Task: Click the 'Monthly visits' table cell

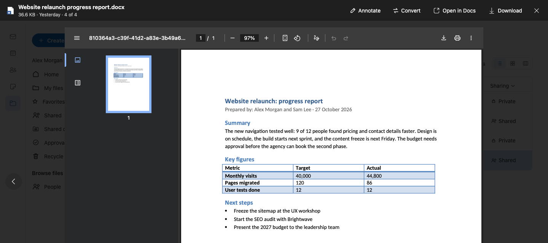Action: pos(258,176)
